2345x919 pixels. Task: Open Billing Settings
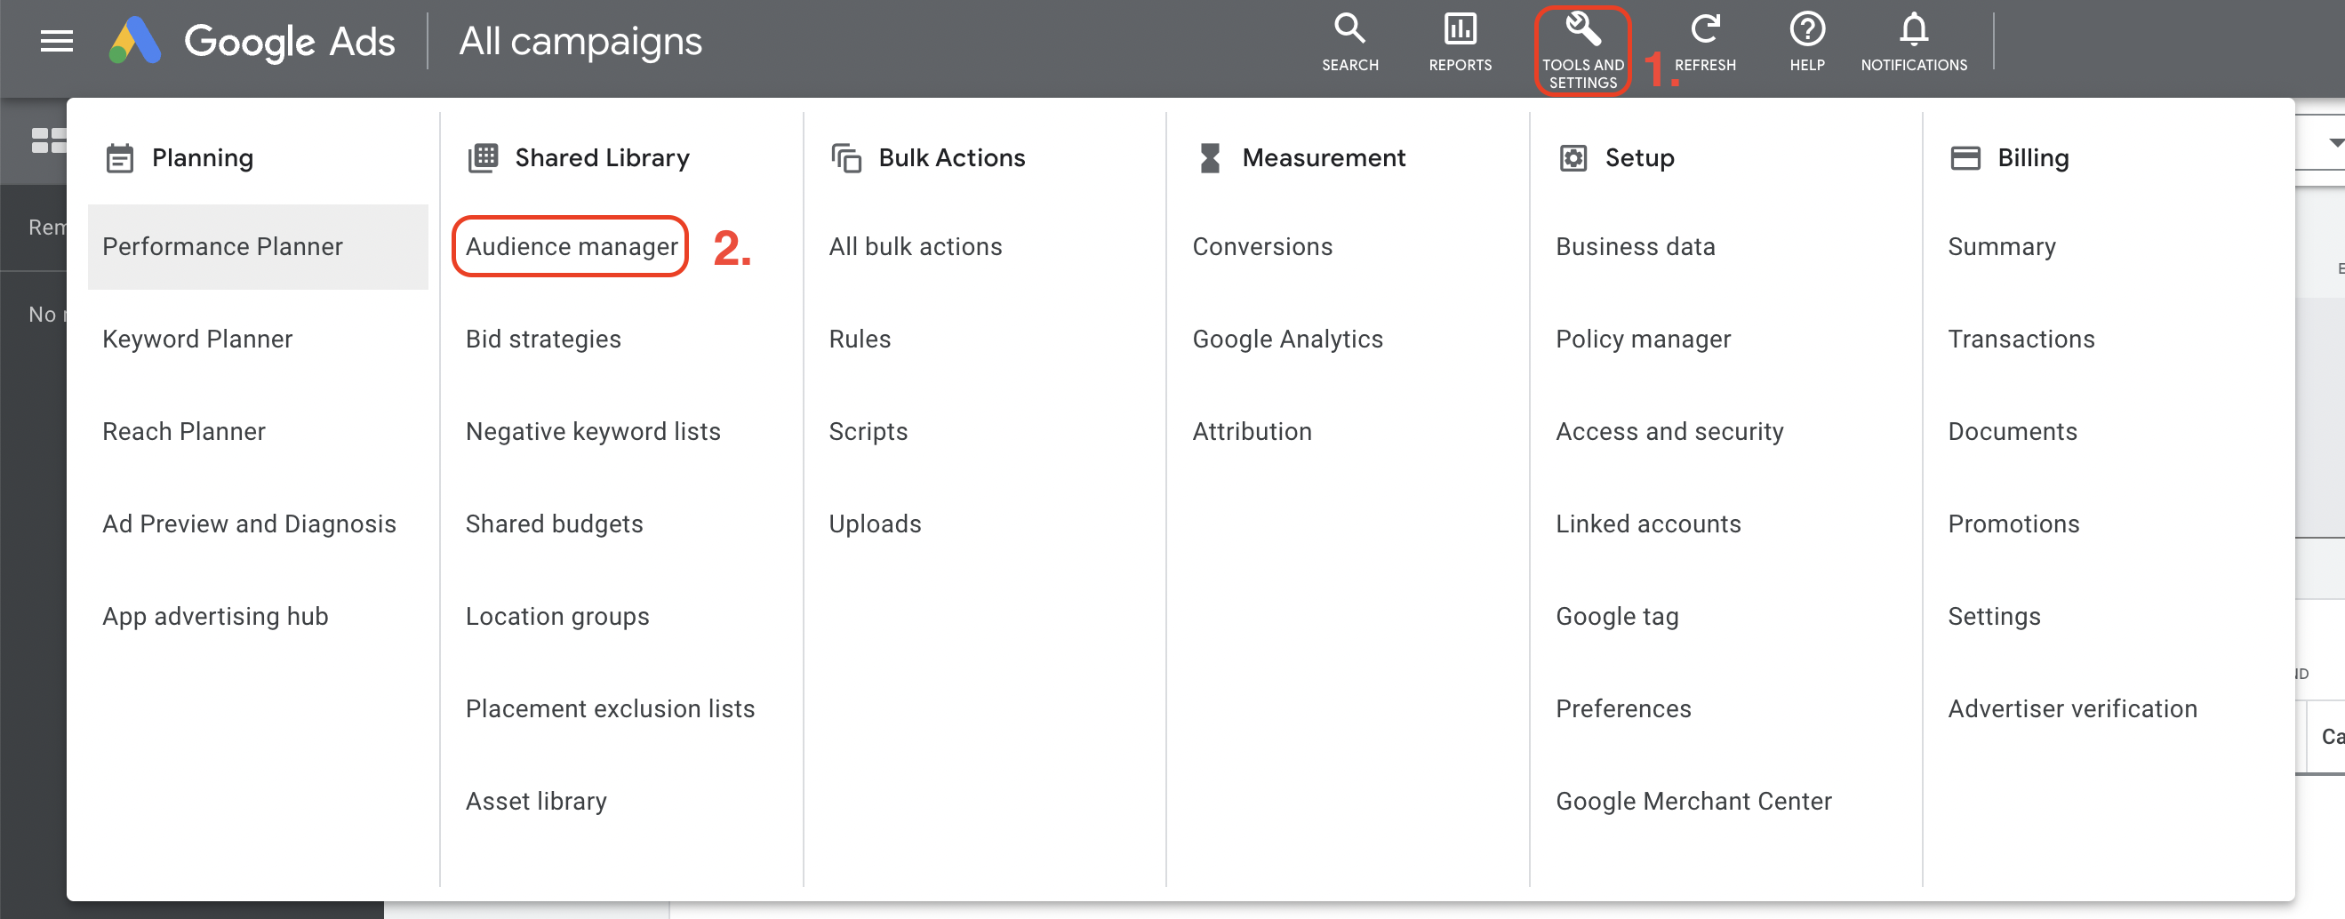click(x=1994, y=617)
